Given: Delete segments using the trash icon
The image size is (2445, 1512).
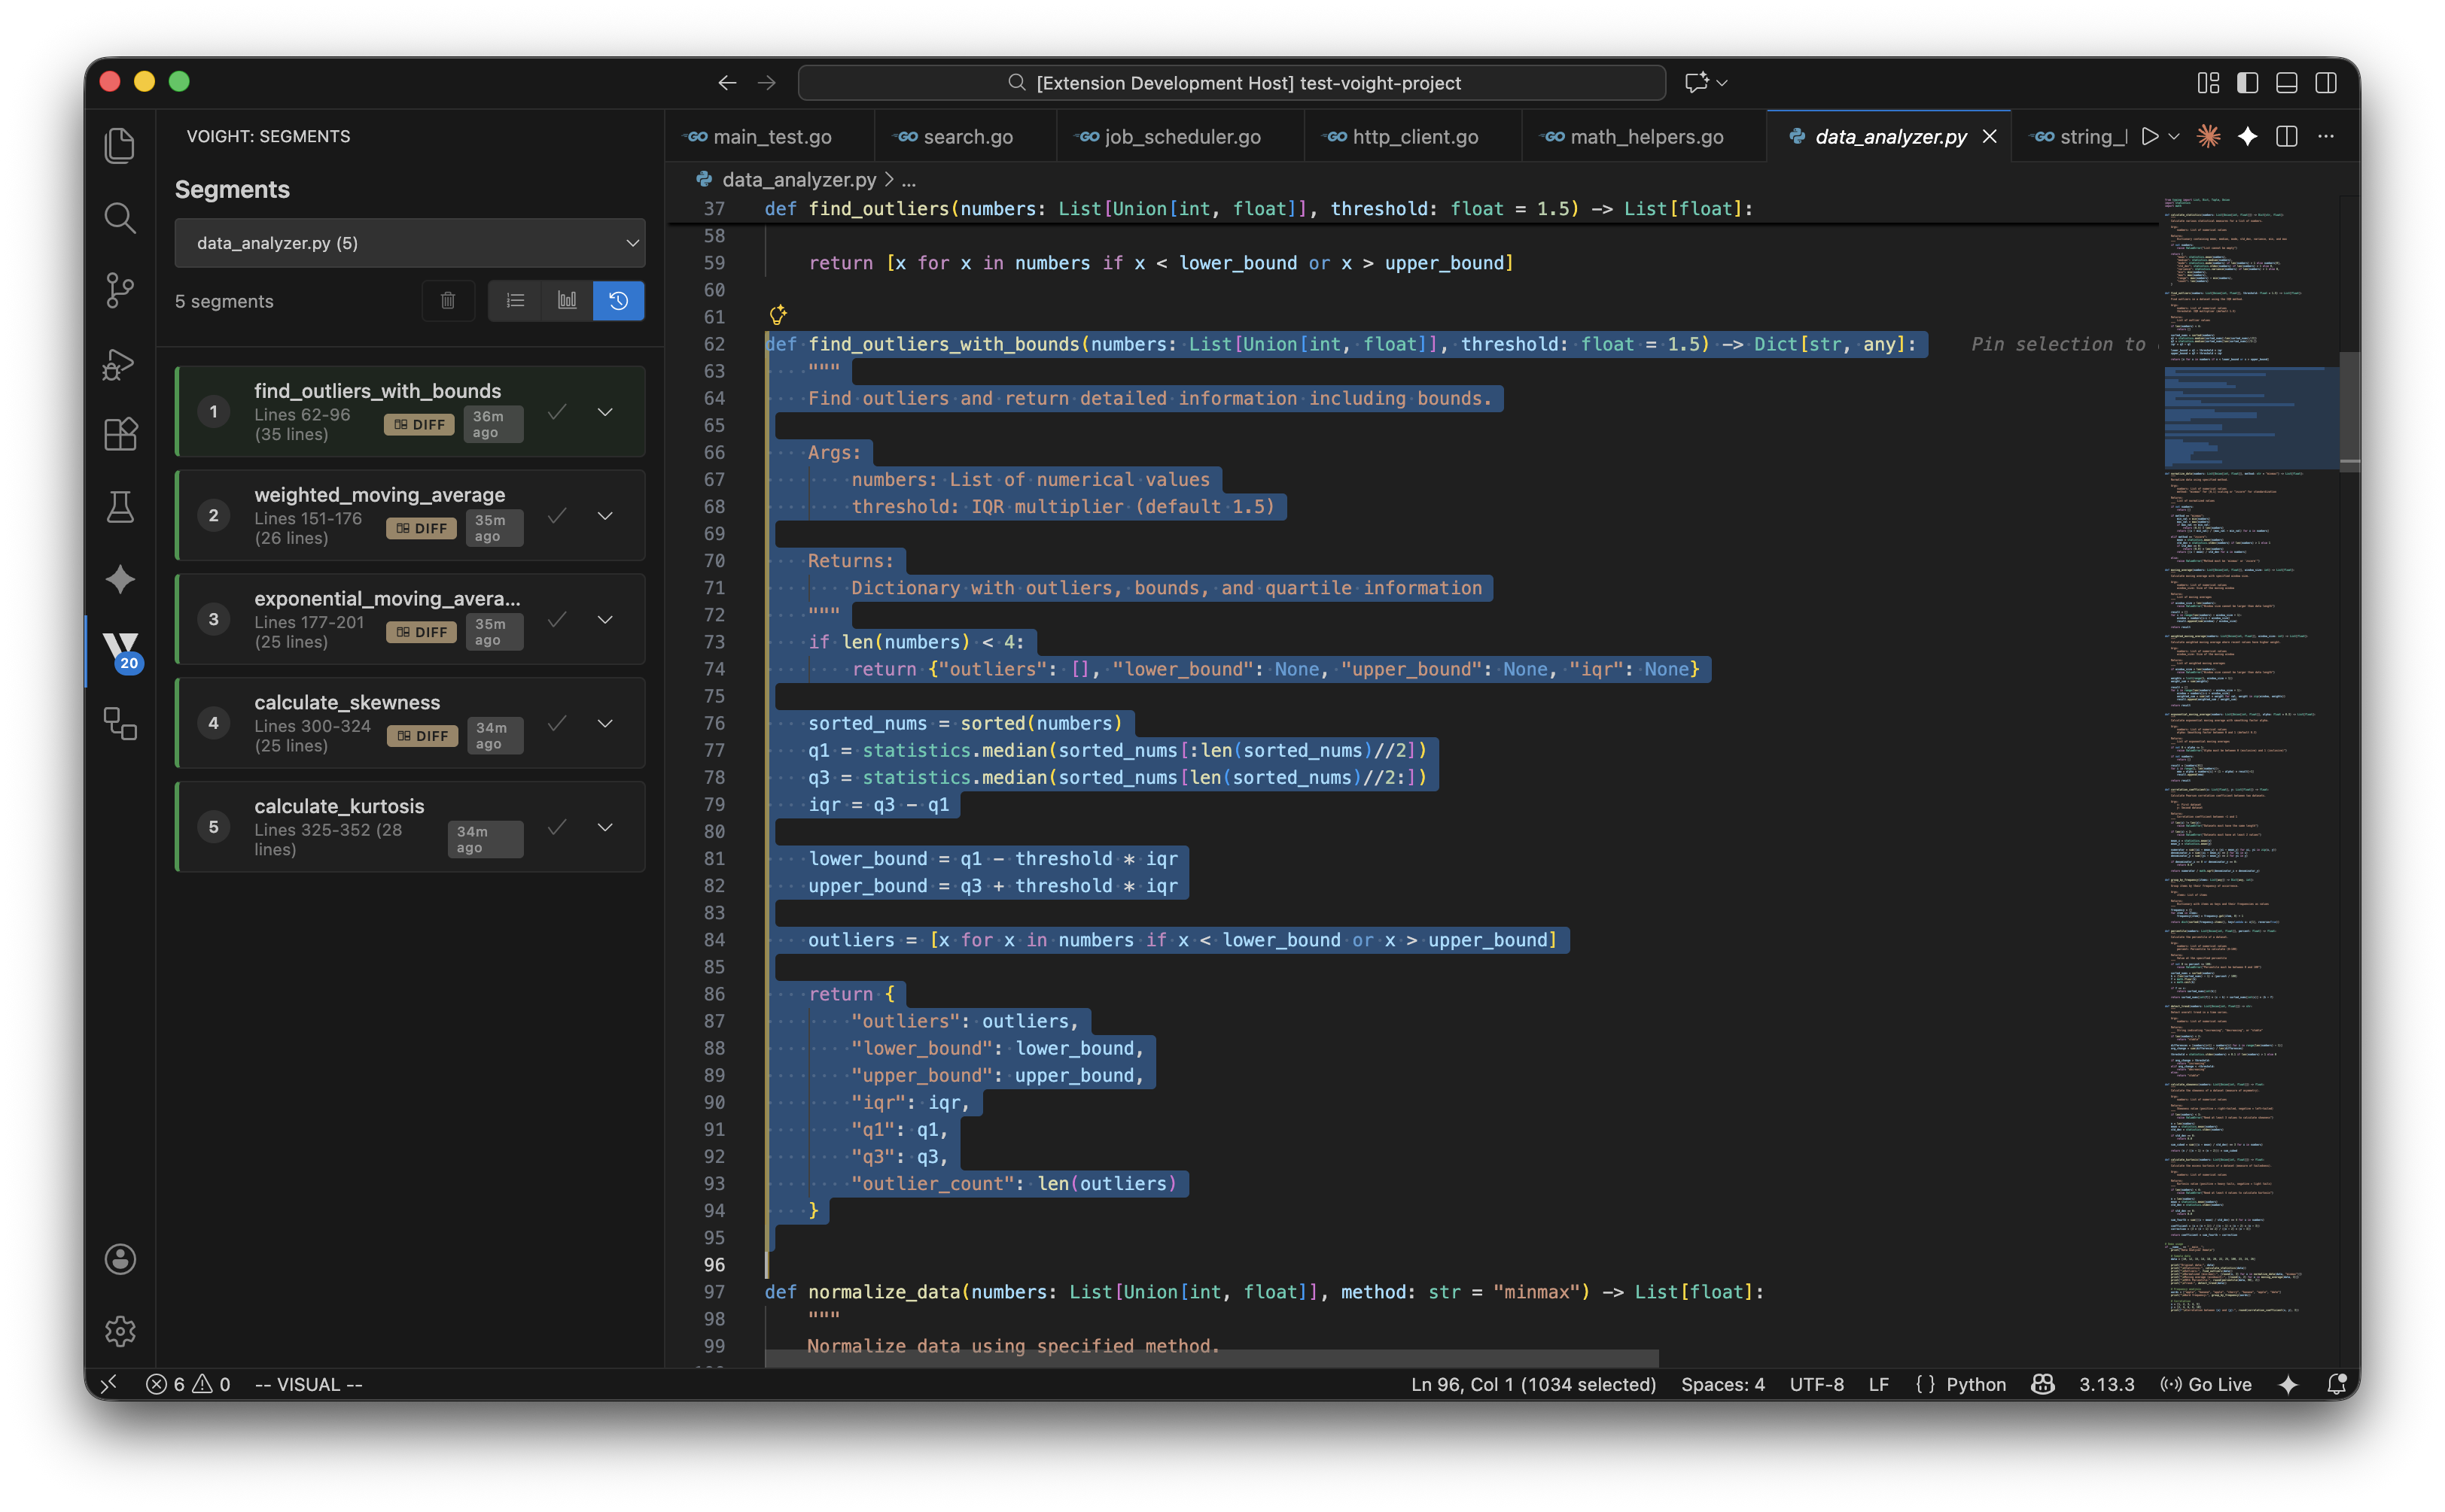Looking at the screenshot, I should click(448, 300).
